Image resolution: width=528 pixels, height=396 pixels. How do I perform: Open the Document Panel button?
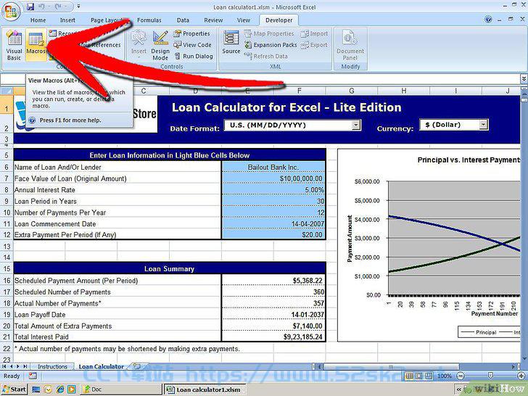coord(350,45)
